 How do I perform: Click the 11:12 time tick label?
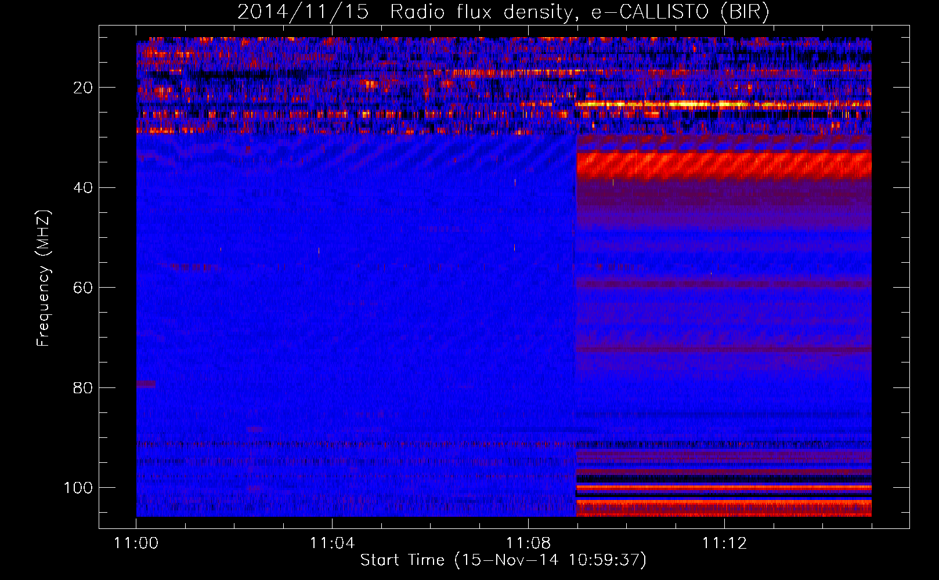(x=724, y=543)
